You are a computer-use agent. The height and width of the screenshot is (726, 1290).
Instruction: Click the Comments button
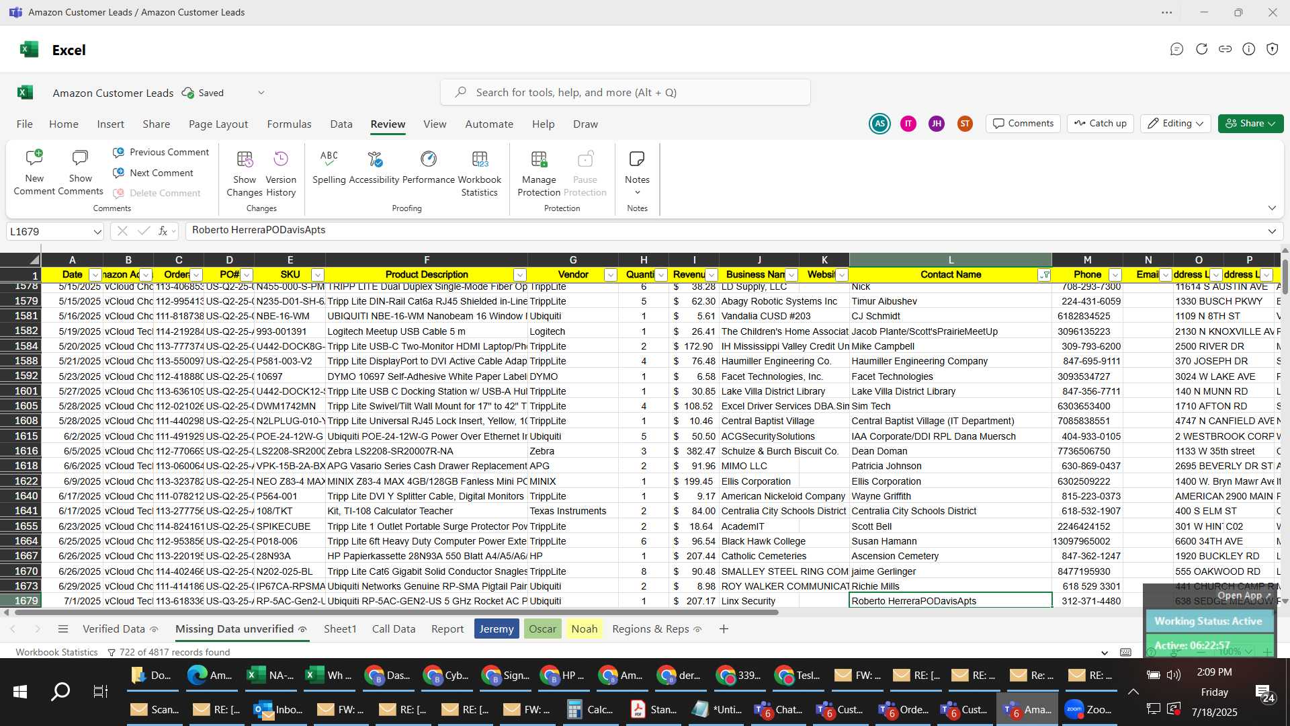tap(1023, 124)
